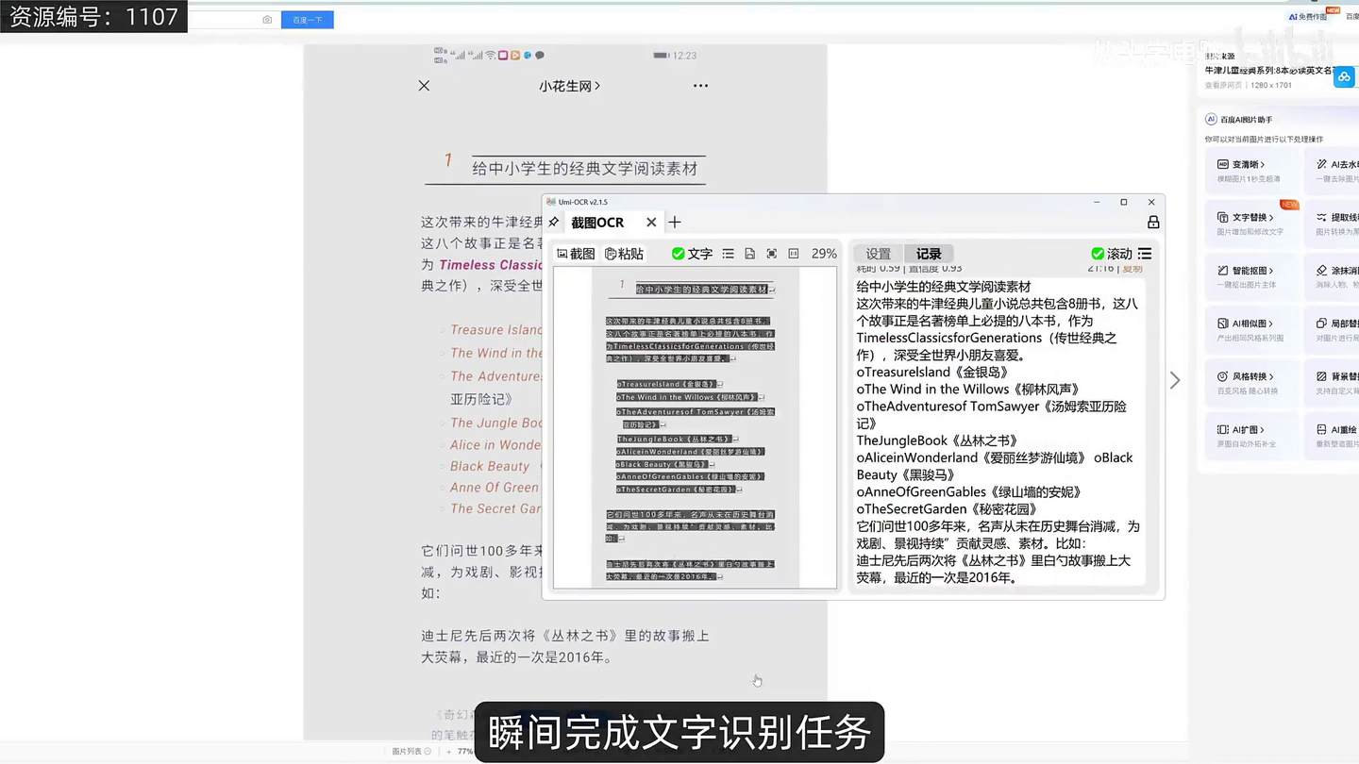Image resolution: width=1359 pixels, height=764 pixels.
Task: Click the blue Baidu cloud save icon
Action: [1344, 77]
